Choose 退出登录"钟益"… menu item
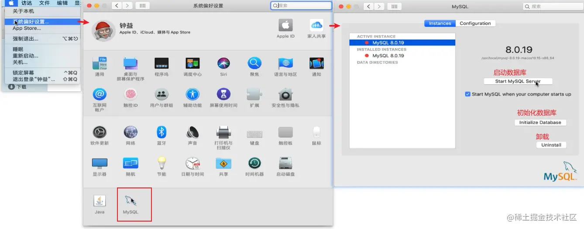The height and width of the screenshot is (229, 584). (42, 79)
